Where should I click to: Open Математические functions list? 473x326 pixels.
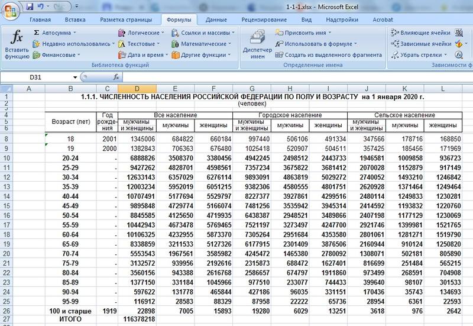click(202, 44)
